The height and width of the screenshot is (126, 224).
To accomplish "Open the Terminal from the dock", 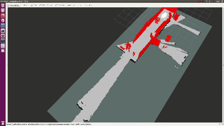I will tap(3, 30).
